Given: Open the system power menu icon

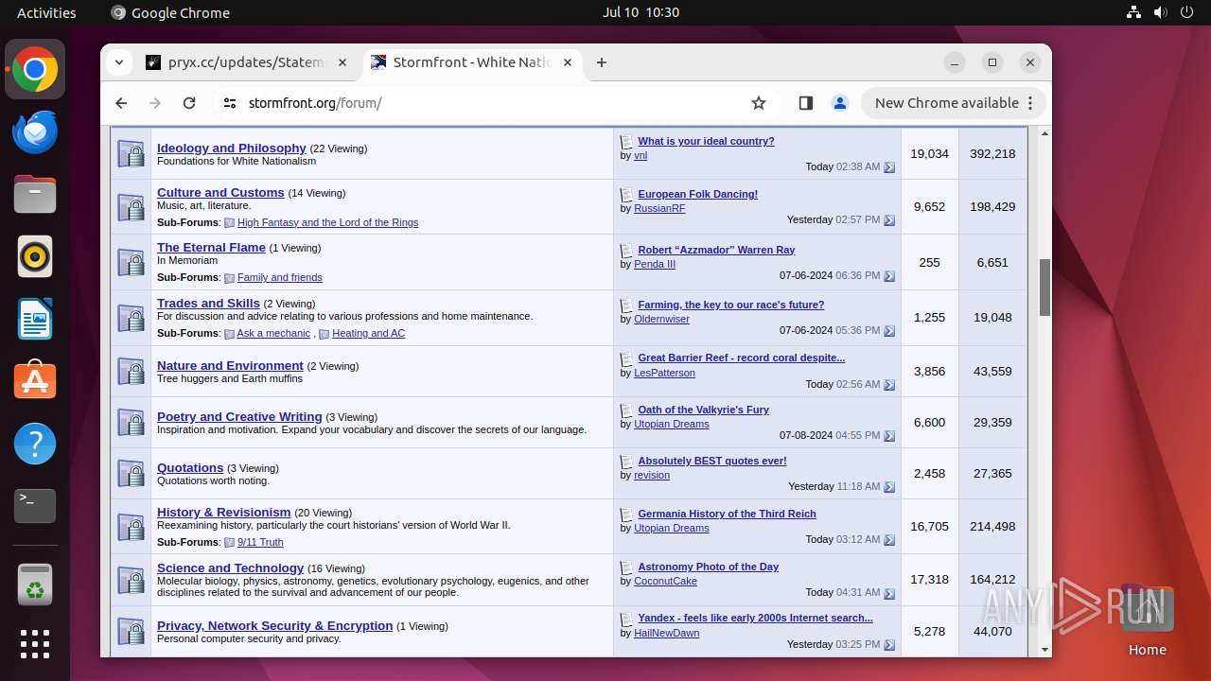Looking at the screenshot, I should (1186, 12).
